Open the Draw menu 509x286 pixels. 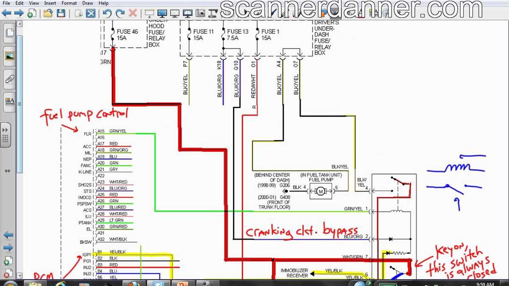coord(88,3)
